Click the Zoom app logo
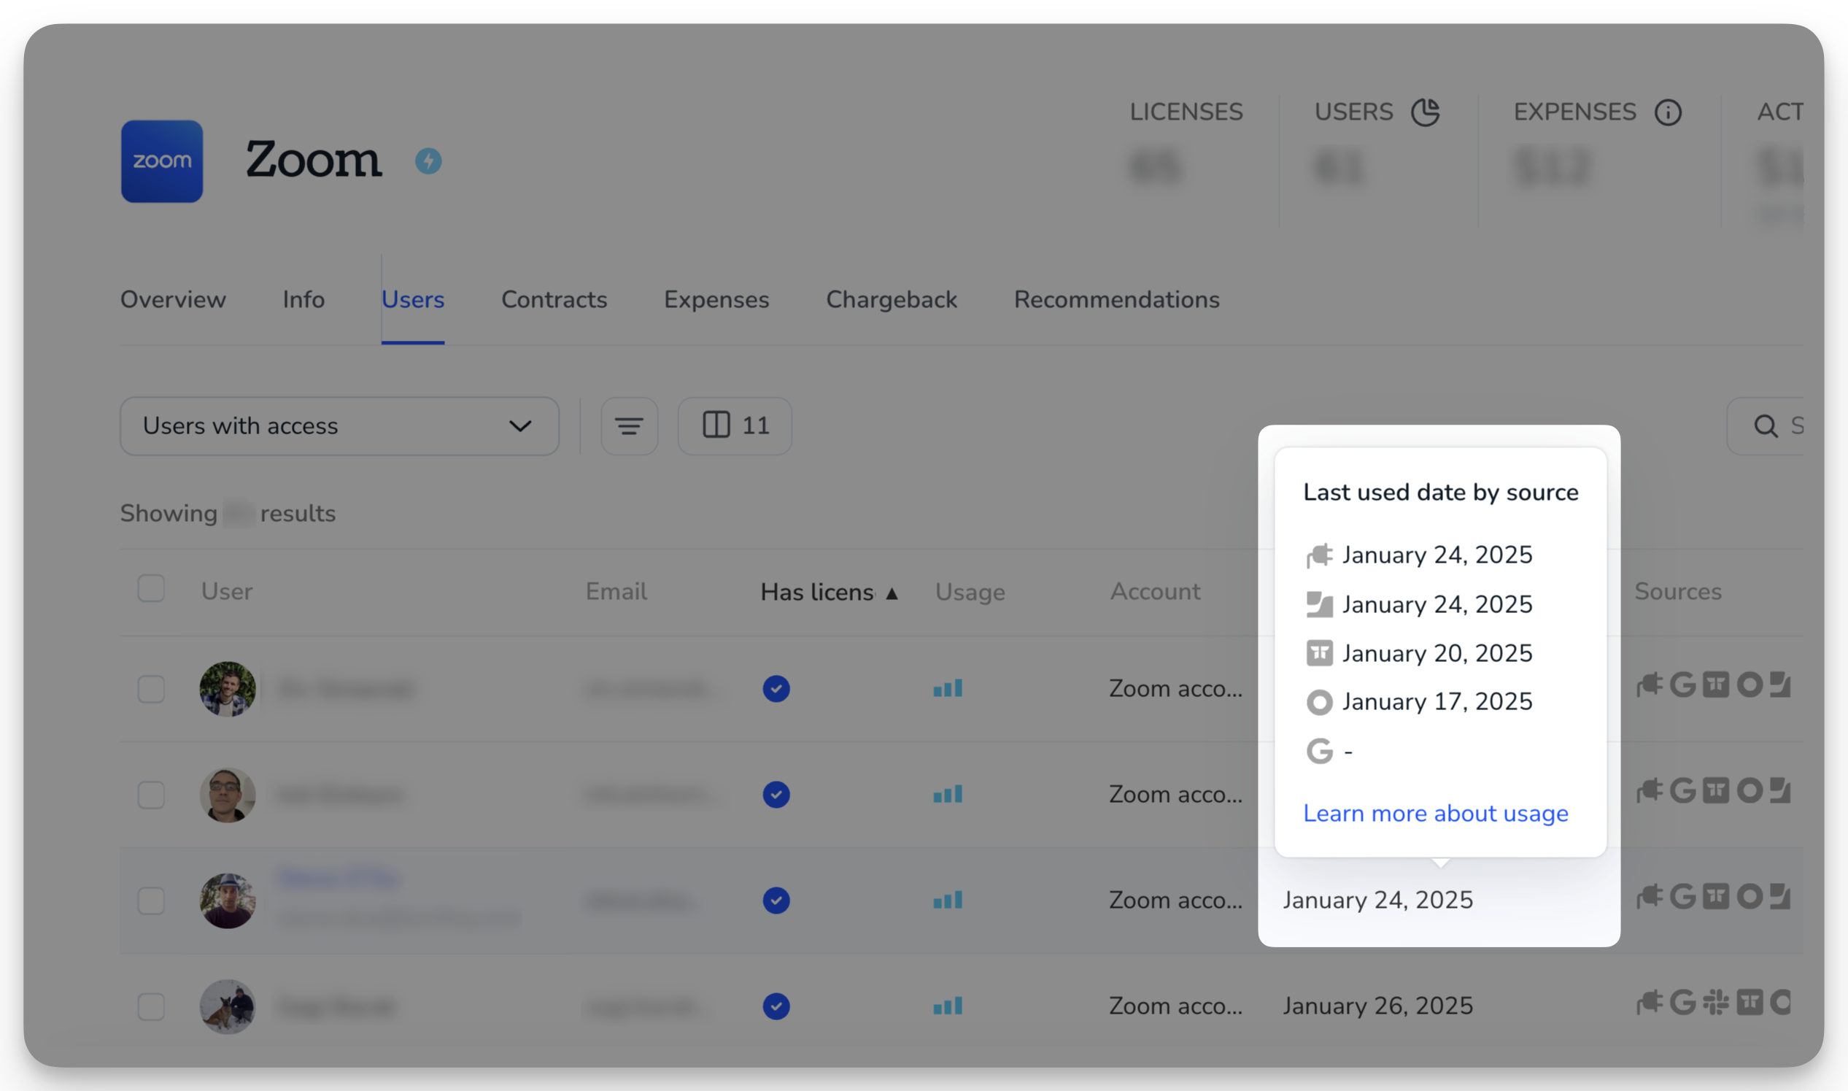 [162, 161]
